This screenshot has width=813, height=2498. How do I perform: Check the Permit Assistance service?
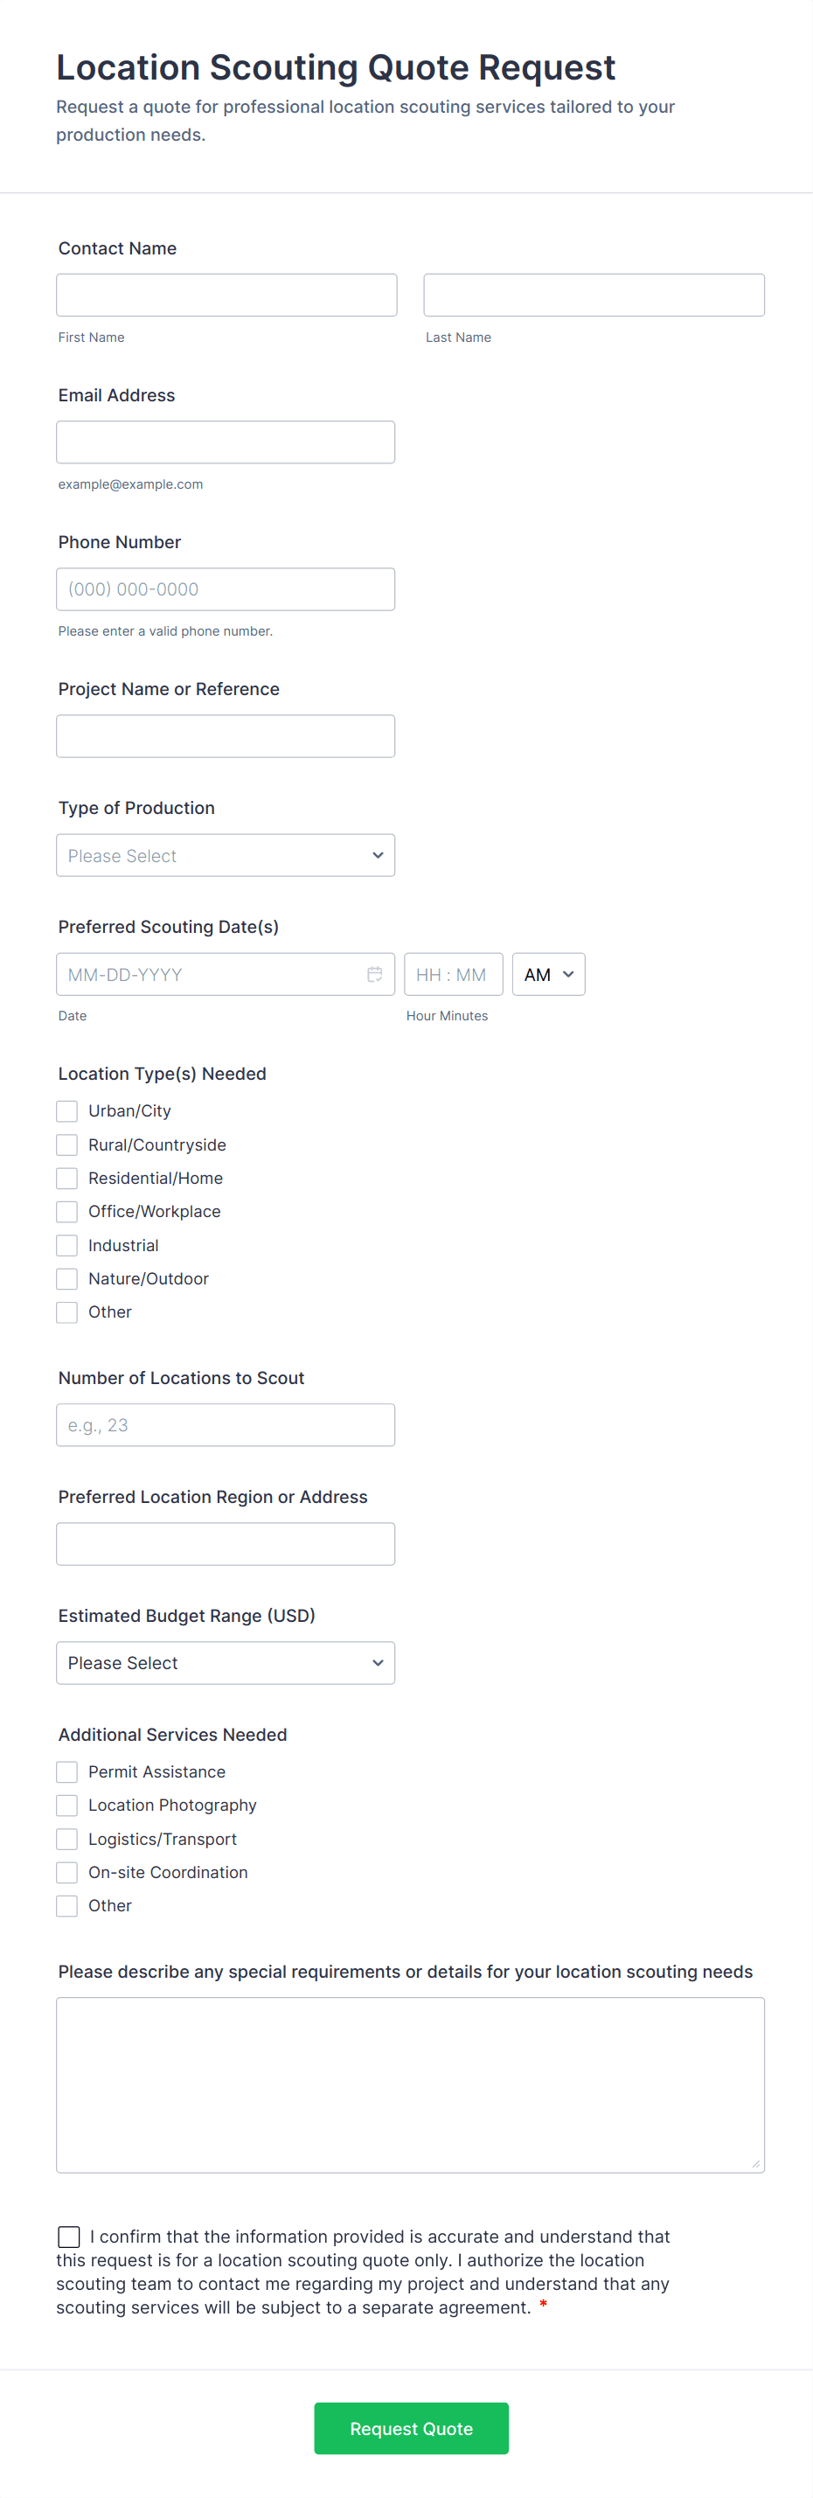[66, 1772]
